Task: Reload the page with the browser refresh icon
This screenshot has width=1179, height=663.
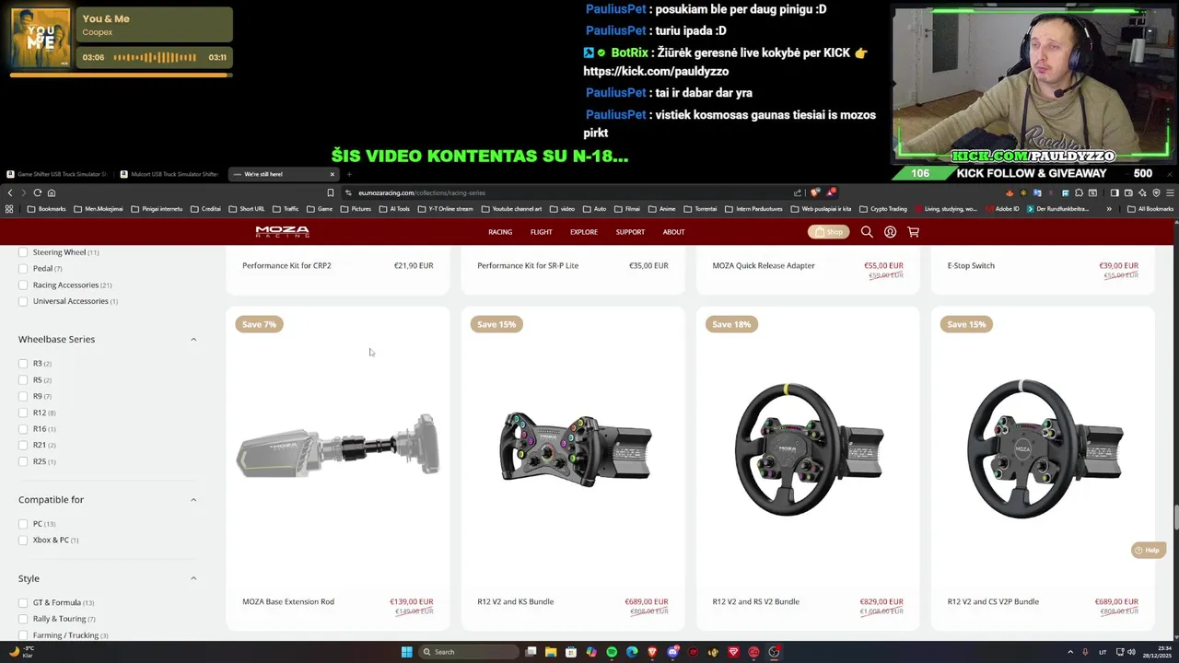Action: (37, 192)
